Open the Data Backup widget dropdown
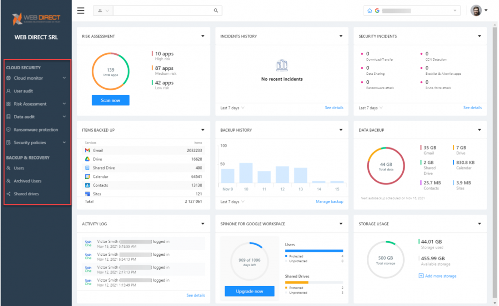The height and width of the screenshot is (306, 499). coord(479,130)
